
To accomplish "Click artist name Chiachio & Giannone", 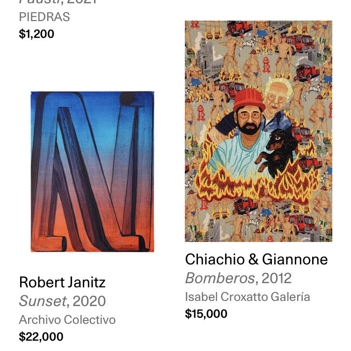I will 256,259.
